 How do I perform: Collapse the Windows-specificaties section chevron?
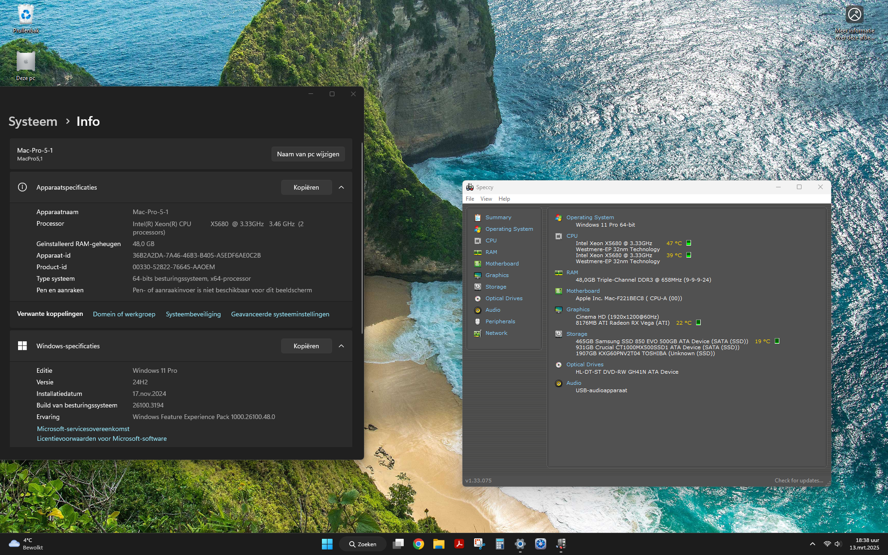click(341, 346)
